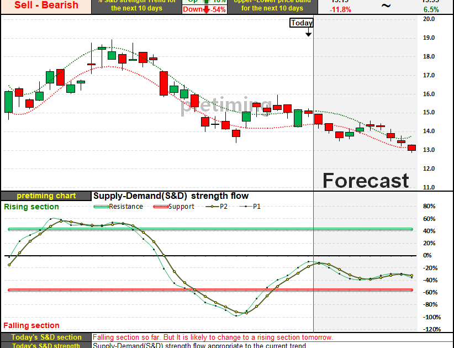Click 'Supply-Demand(S&D) strength flow appropriate to...' text
The height and width of the screenshot is (348, 454).
tap(199, 345)
